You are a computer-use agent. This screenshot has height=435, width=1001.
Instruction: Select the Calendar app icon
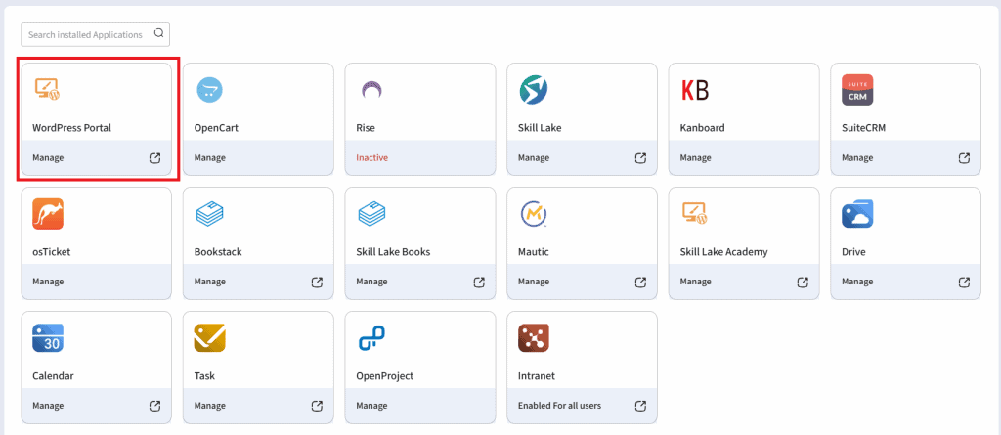(x=48, y=338)
